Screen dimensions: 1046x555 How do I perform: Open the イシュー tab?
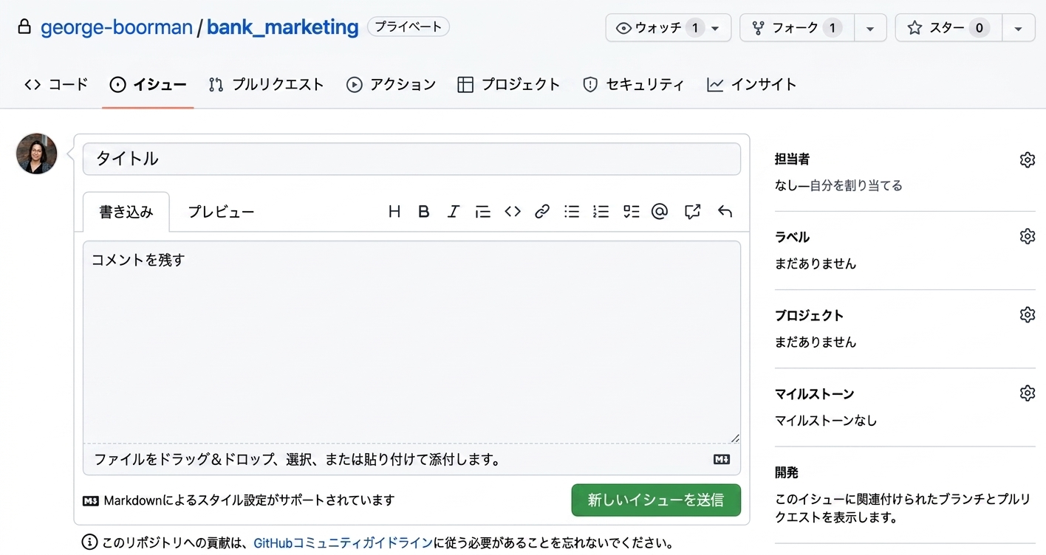point(148,84)
